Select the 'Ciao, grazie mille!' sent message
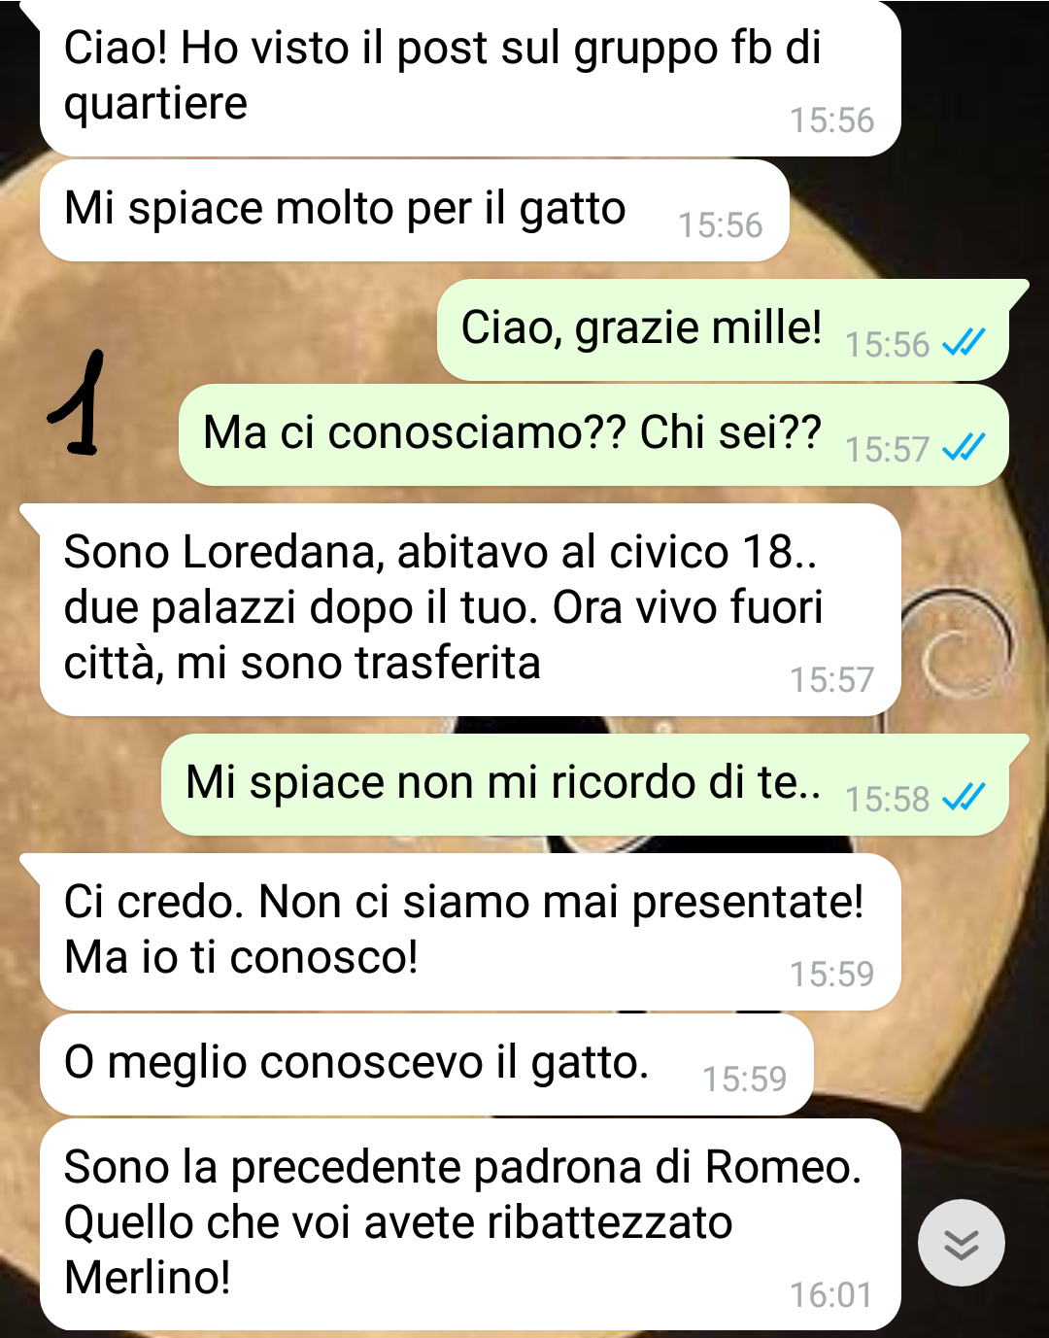Viewport: 1049px width, 1338px height. click(723, 329)
